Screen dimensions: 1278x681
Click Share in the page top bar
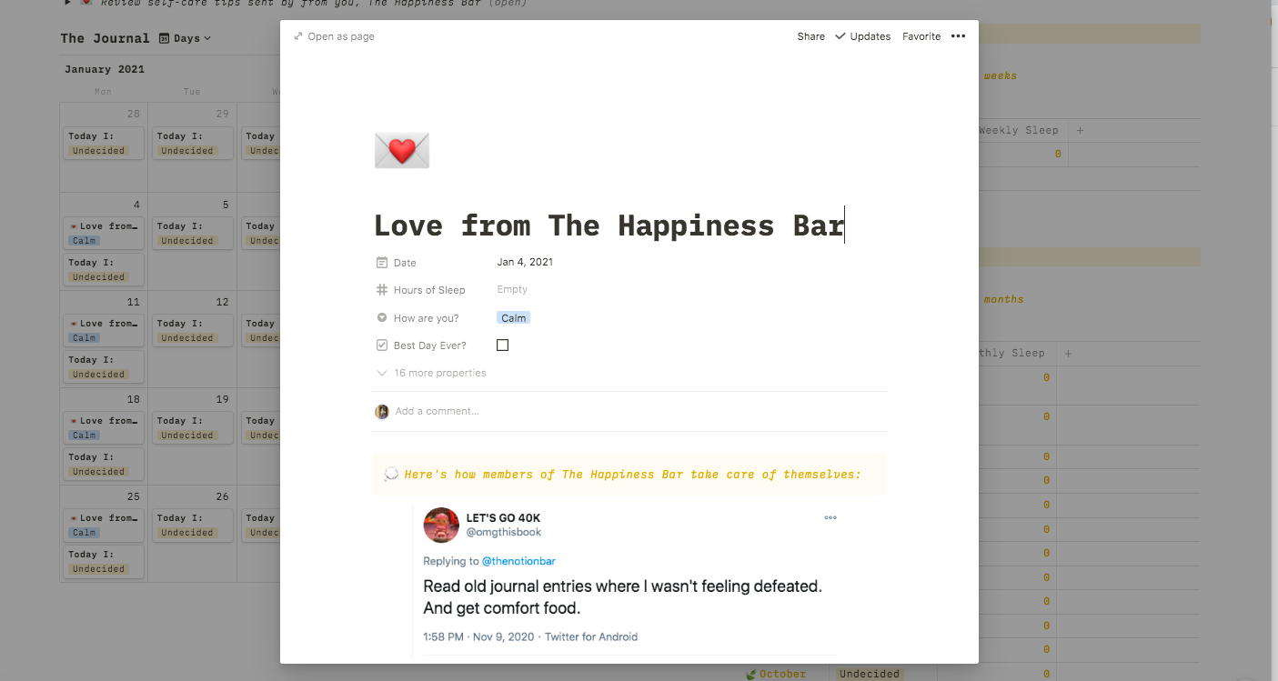click(810, 36)
